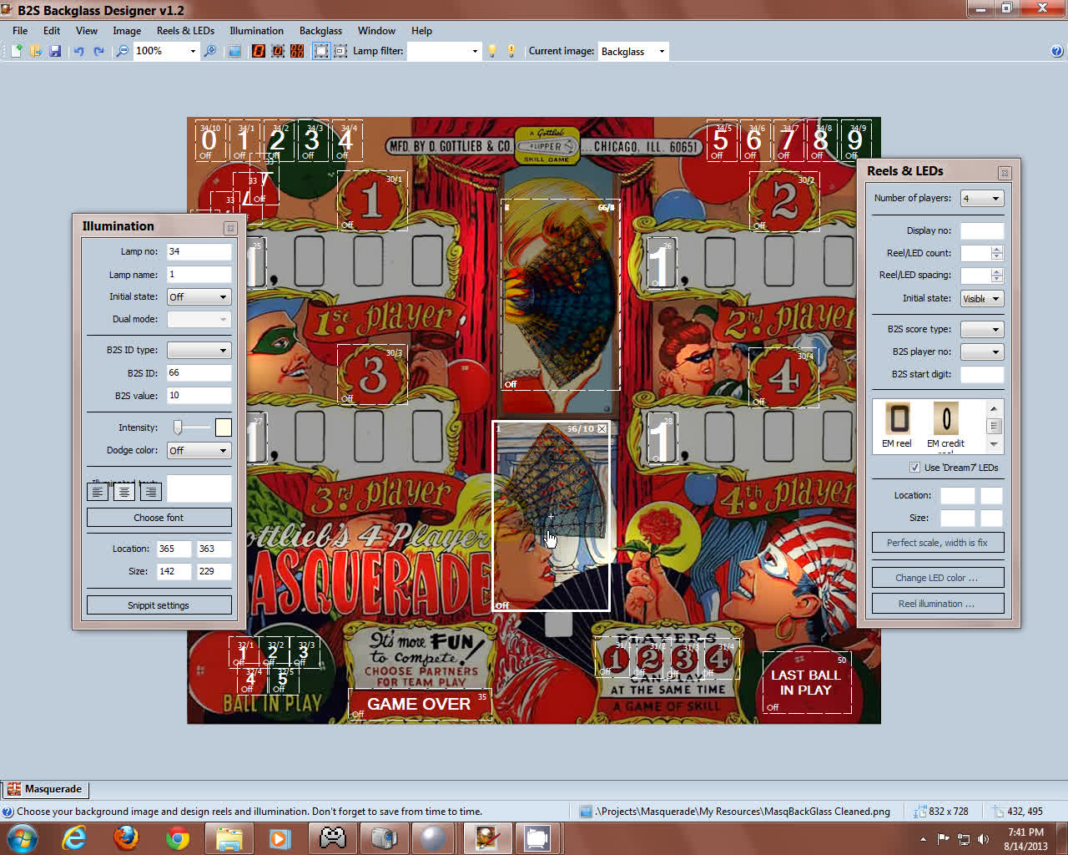Switch to the Masquerade document tab

click(x=46, y=788)
